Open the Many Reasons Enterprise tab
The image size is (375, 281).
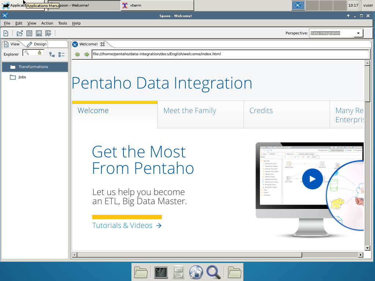point(347,115)
